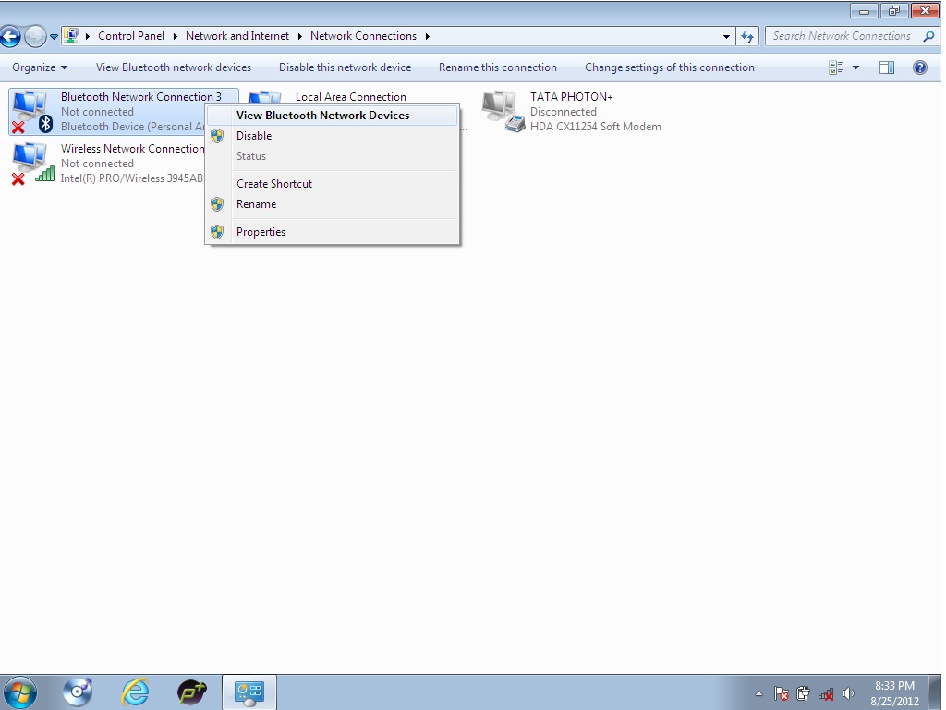The width and height of the screenshot is (946, 710).
Task: Select Bluetooth Network Connection 3 icon
Action: click(x=30, y=112)
